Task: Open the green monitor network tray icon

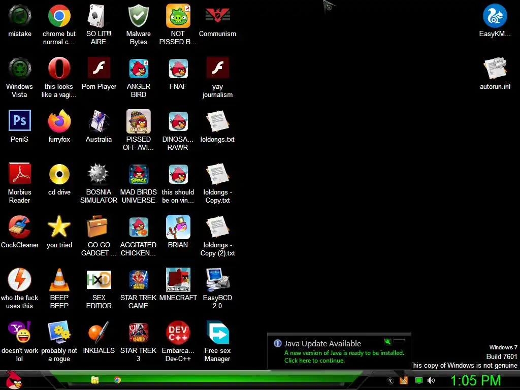Action: pos(419,380)
